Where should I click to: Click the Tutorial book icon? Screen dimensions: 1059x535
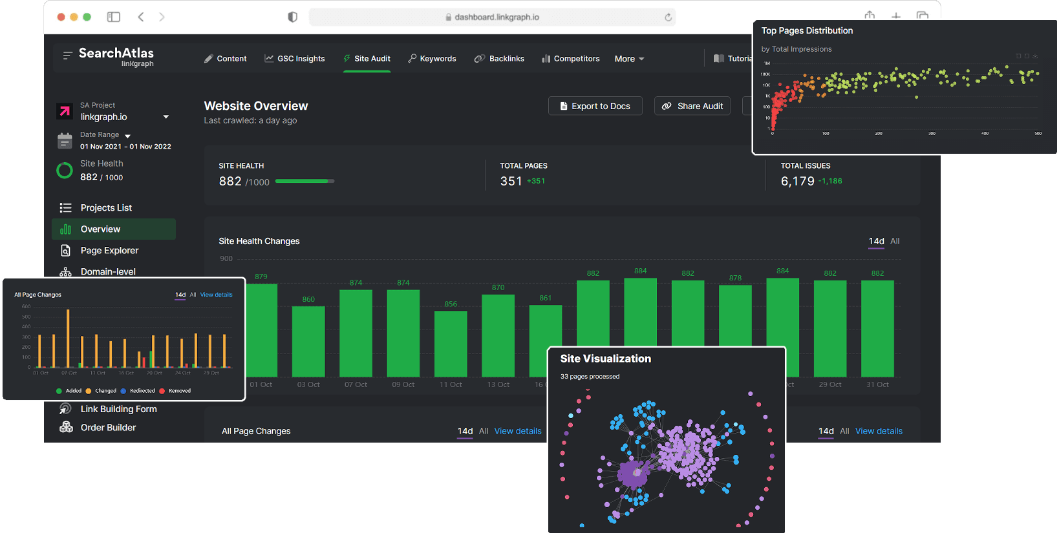pos(718,59)
